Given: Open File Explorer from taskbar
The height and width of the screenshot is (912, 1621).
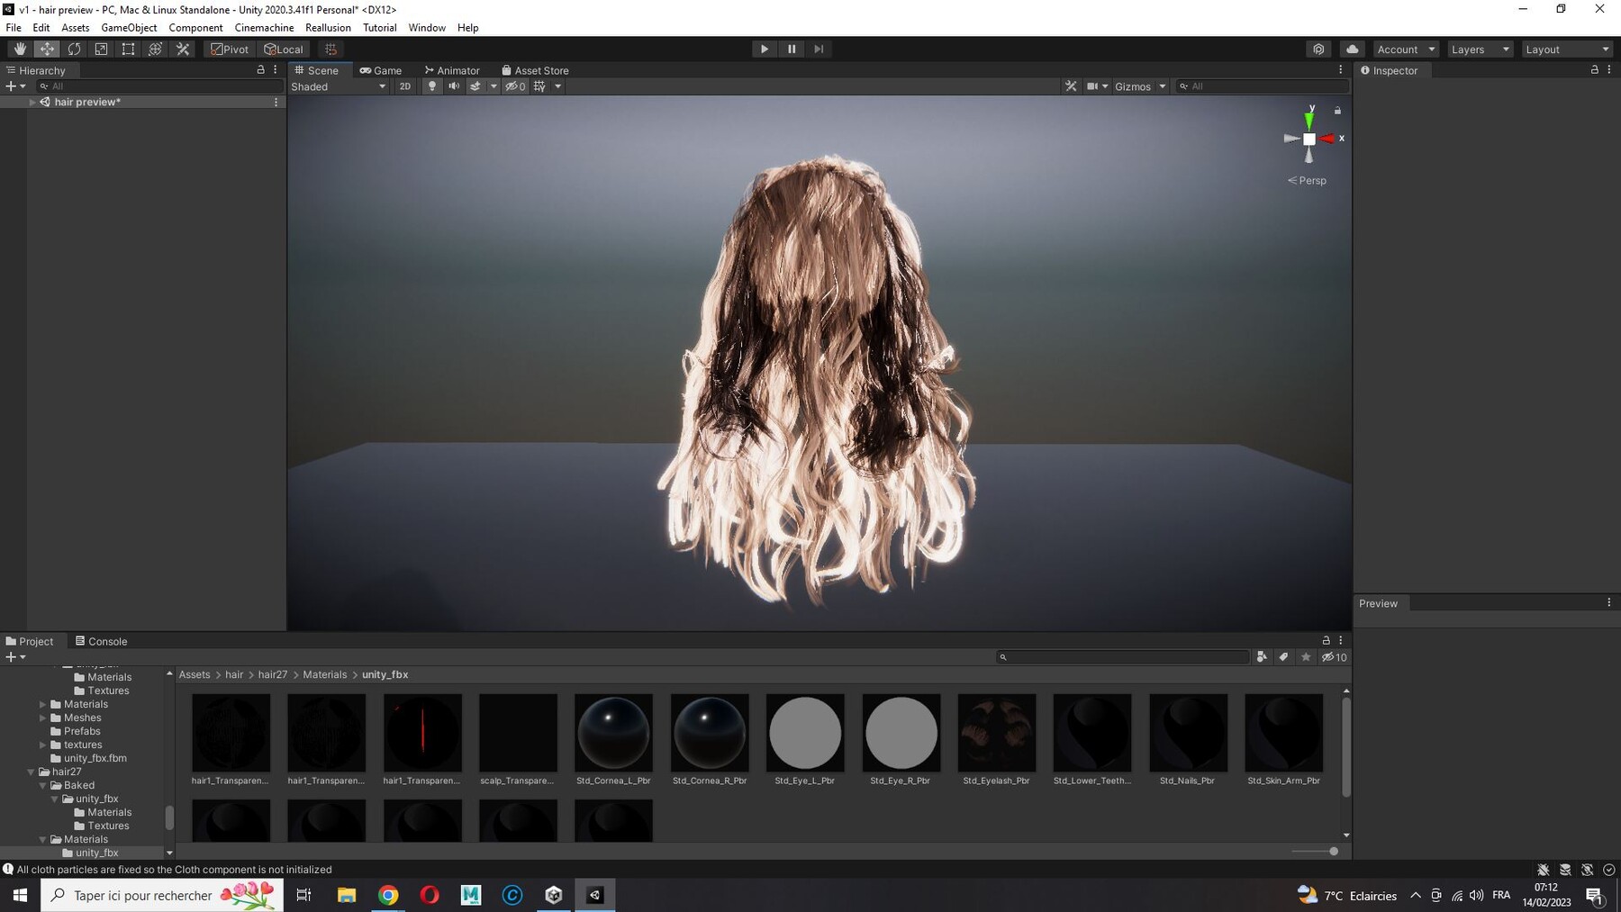Looking at the screenshot, I should [x=347, y=895].
